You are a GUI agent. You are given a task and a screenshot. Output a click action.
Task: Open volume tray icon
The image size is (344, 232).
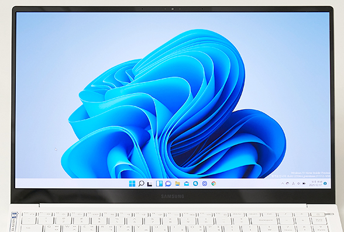point(298,183)
